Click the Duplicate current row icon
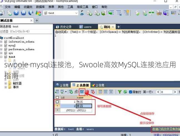Viewport: 180px width, 136px height. pos(76,92)
